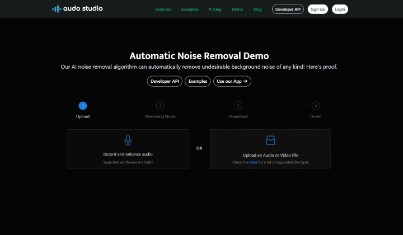
Task: Click the Upload step label
Action: click(83, 116)
